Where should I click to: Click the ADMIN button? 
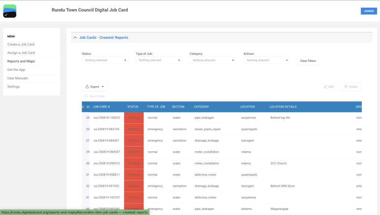pyautogui.click(x=368, y=11)
